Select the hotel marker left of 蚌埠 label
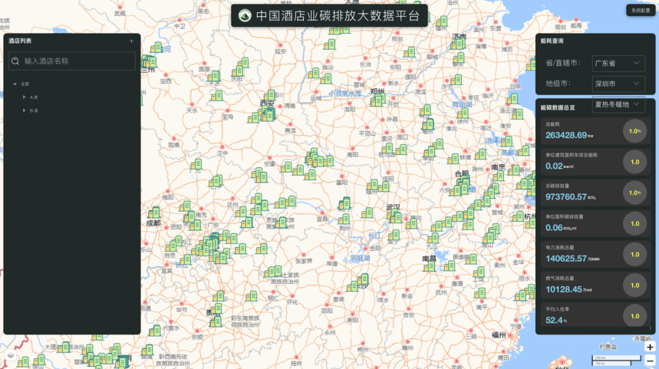The image size is (659, 369). pos(453,159)
